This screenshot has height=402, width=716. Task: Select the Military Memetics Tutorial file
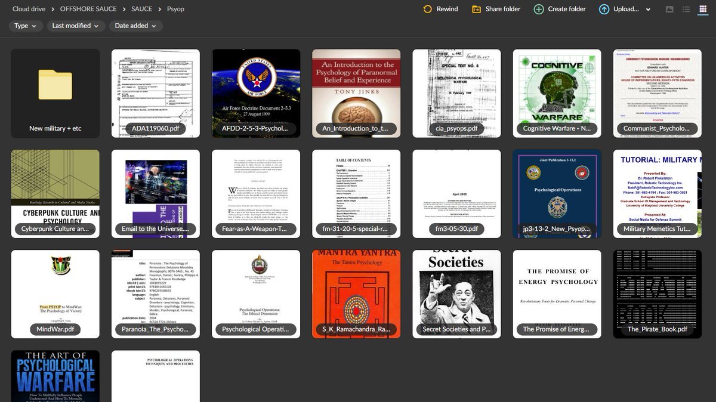click(x=658, y=194)
